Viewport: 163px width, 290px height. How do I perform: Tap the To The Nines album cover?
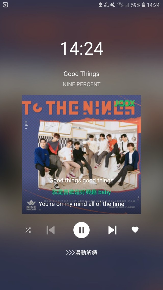coord(81,154)
